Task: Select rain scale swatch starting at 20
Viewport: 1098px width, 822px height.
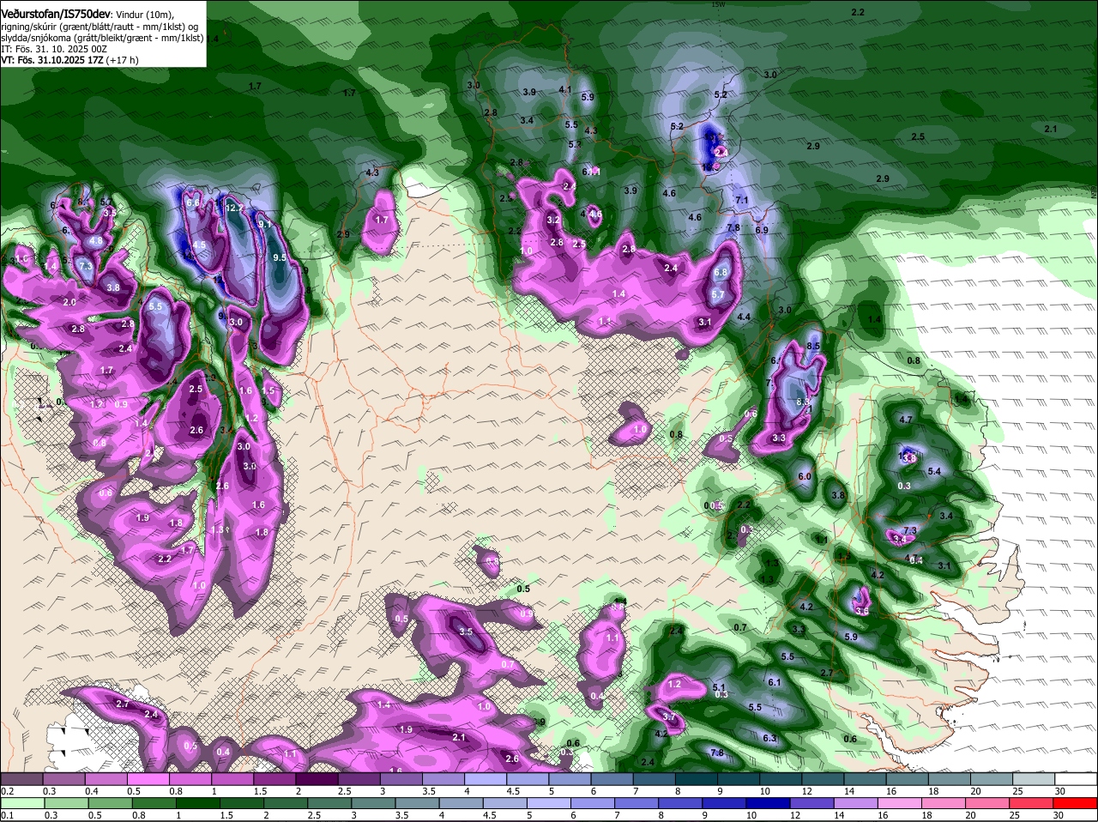Action: tap(988, 803)
